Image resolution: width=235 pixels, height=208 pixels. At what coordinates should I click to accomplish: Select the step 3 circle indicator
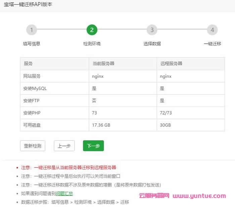pyautogui.click(x=152, y=30)
